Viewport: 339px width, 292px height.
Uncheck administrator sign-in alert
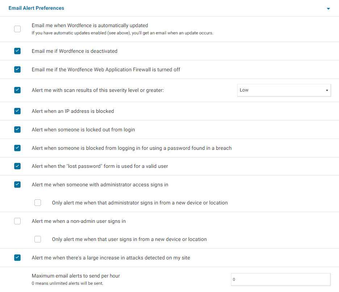click(17, 185)
